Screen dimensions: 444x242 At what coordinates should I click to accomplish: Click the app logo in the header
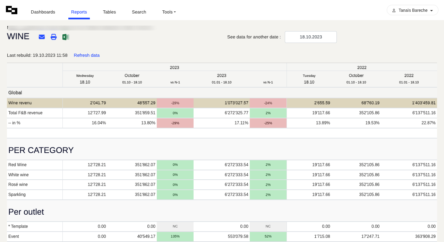point(12,10)
